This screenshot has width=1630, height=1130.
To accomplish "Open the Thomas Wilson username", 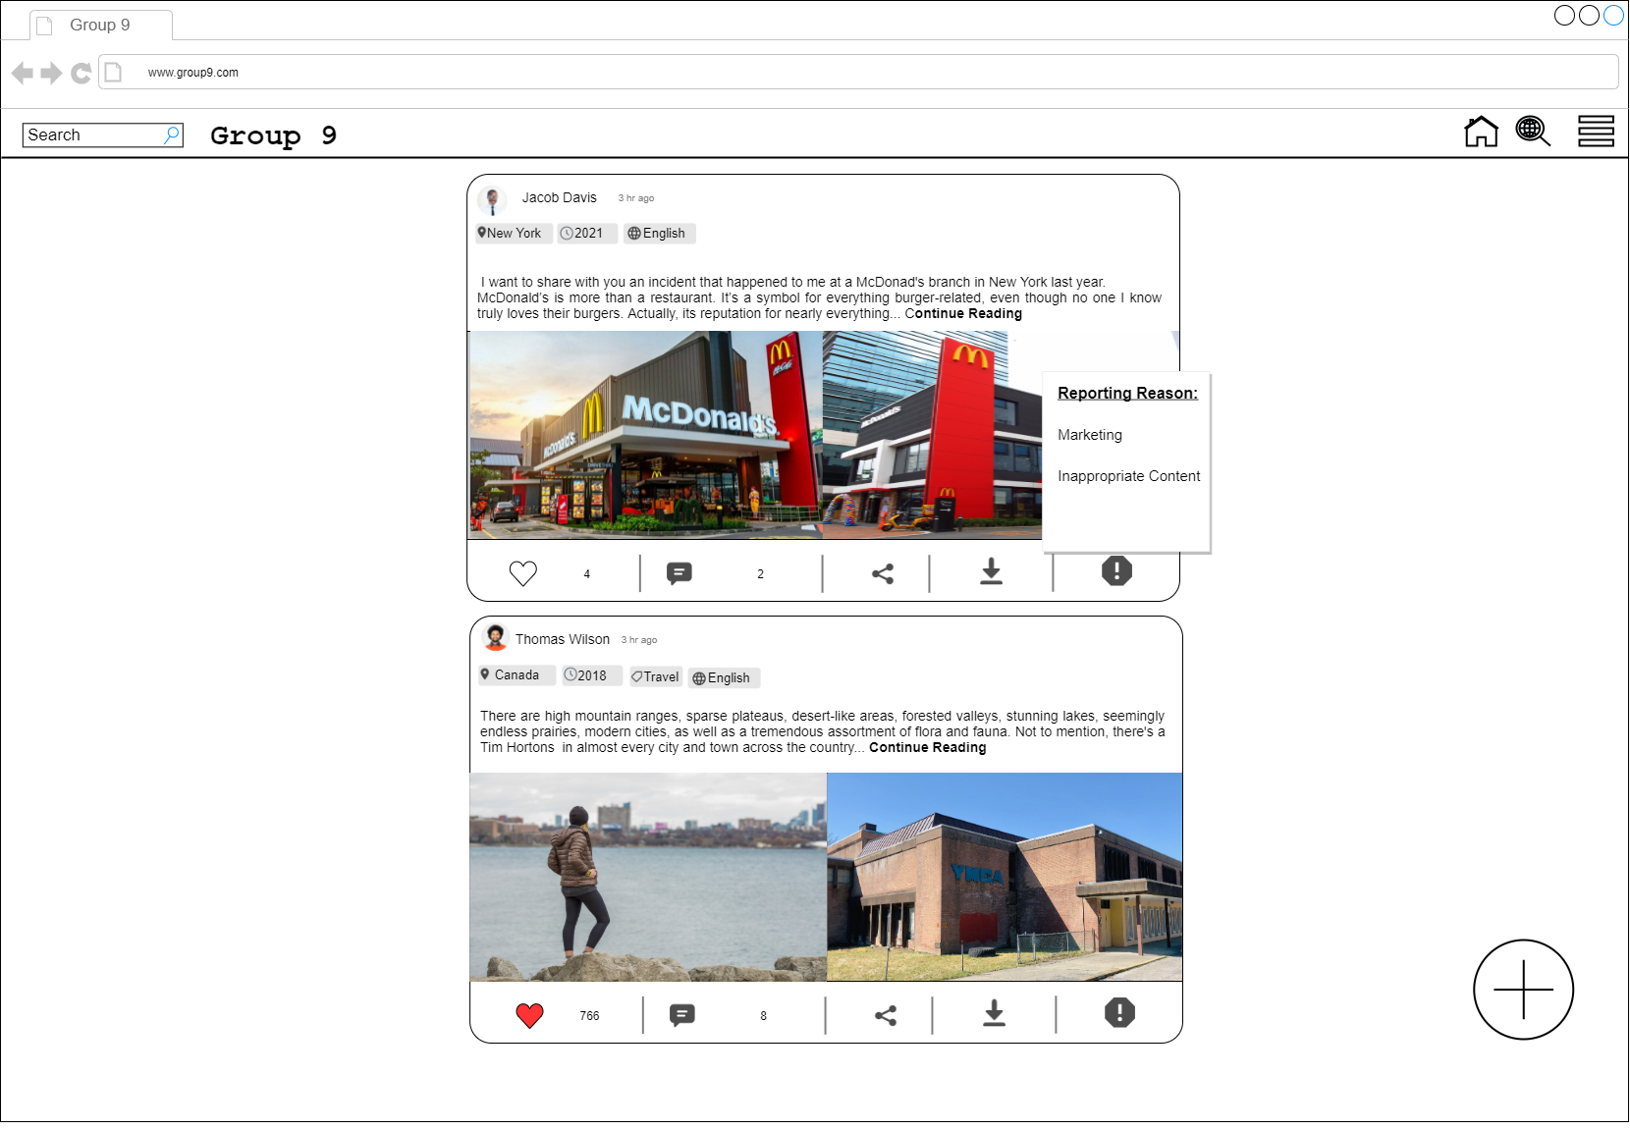I will (x=563, y=639).
